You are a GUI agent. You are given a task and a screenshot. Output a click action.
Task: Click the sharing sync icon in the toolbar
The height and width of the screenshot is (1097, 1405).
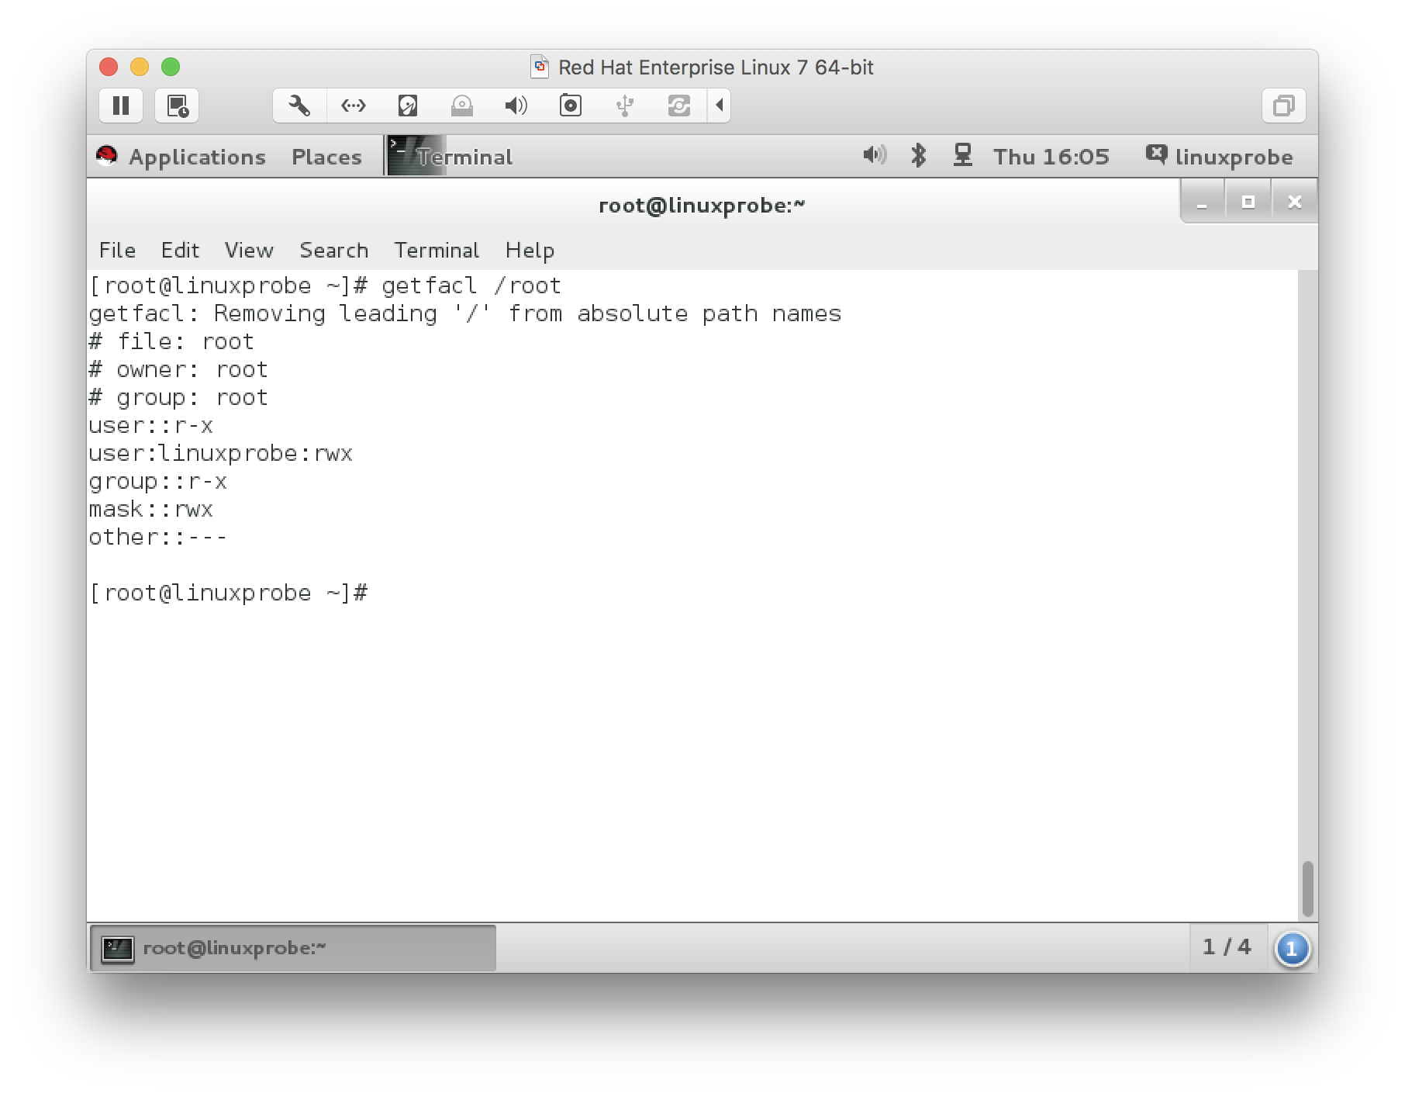tap(679, 106)
